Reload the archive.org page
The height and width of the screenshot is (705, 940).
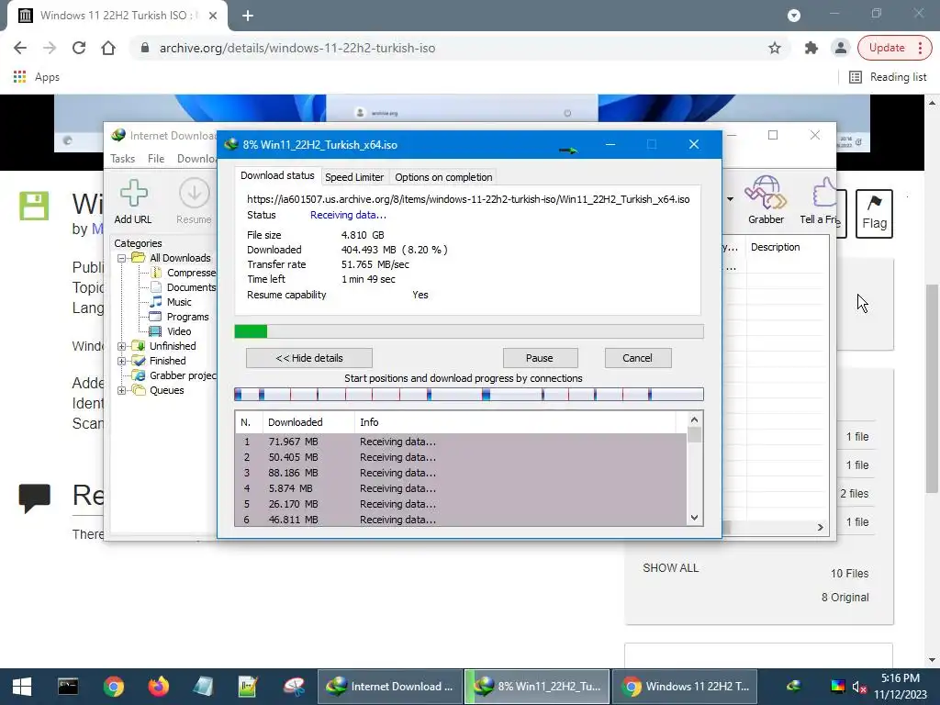[79, 48]
